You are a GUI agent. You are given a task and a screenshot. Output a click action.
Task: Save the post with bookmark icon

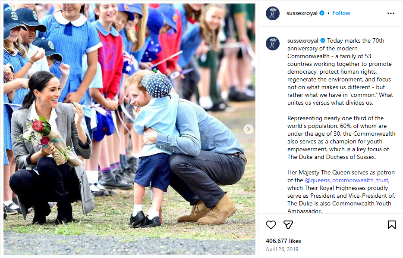(392, 225)
